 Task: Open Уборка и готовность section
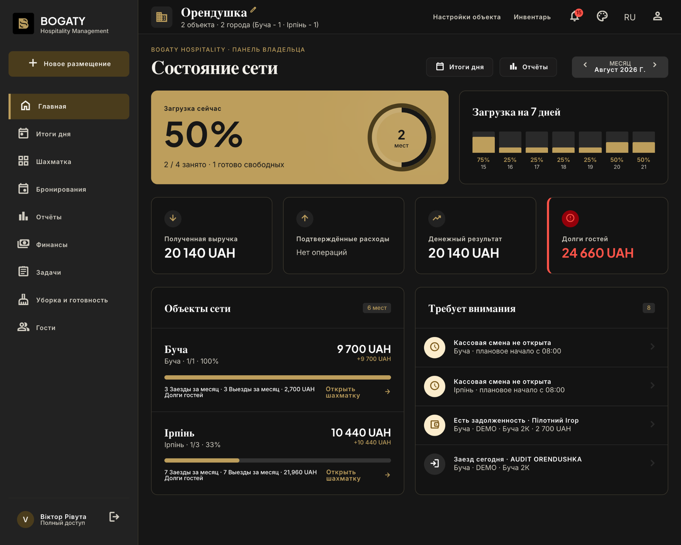click(x=69, y=300)
